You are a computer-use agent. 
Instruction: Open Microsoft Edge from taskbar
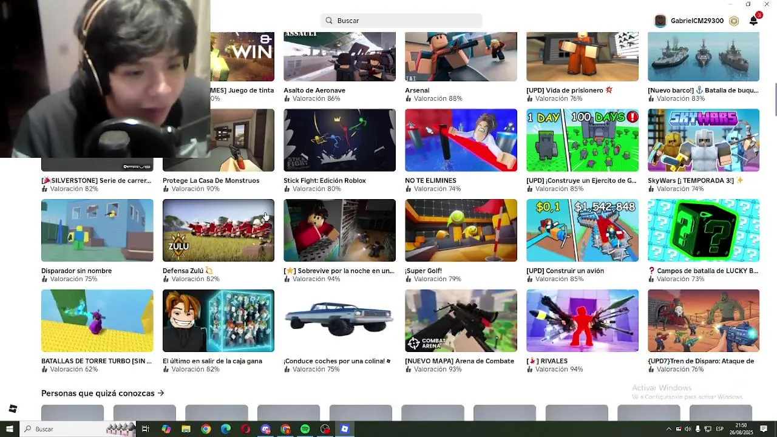point(226,429)
